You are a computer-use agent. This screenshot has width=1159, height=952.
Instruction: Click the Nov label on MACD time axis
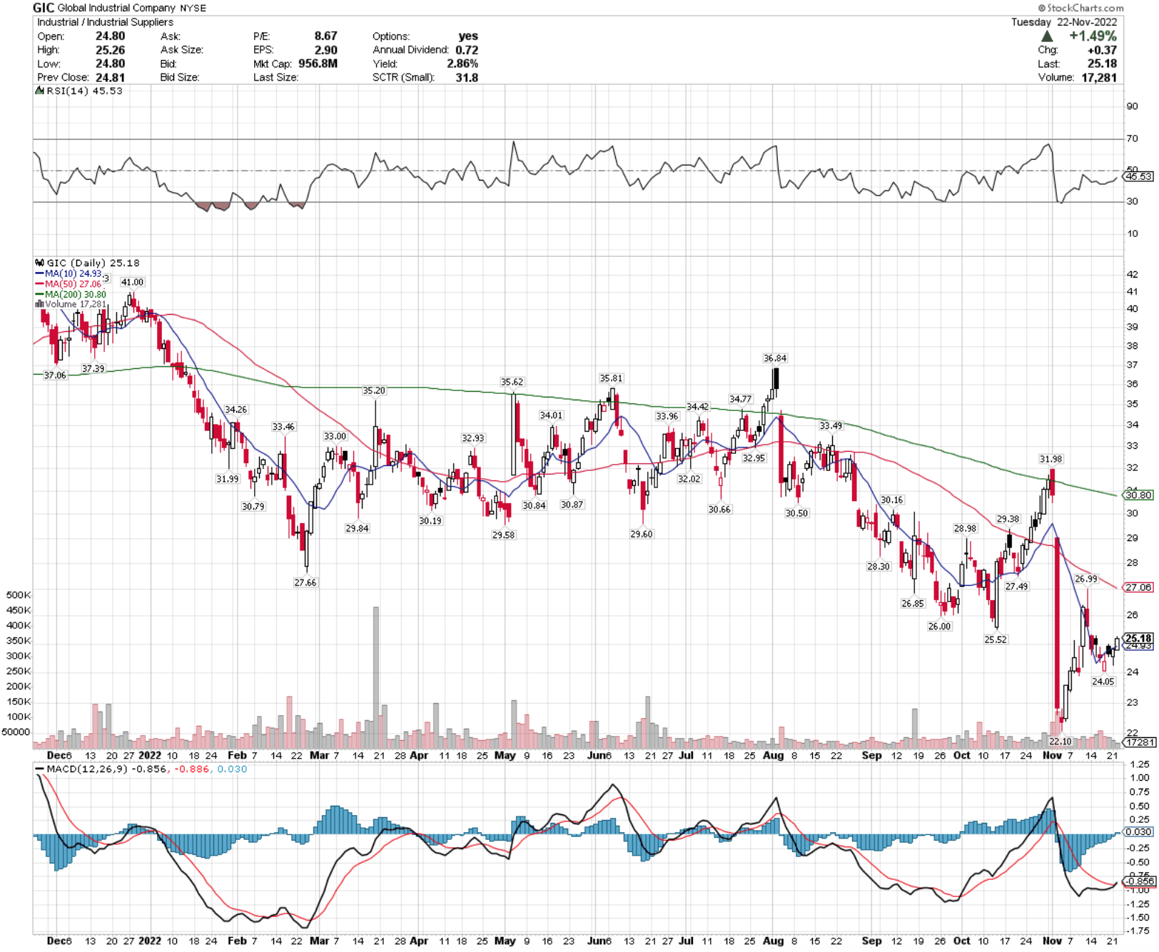[1052, 941]
